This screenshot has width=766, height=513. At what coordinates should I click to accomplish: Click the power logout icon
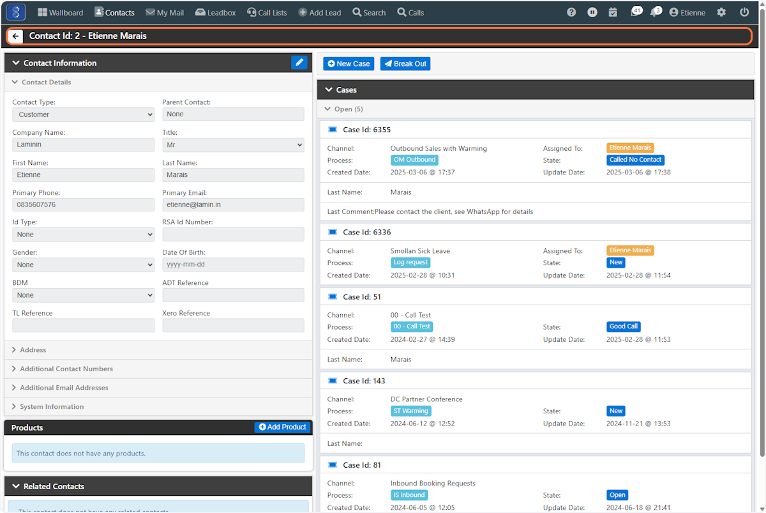click(744, 12)
